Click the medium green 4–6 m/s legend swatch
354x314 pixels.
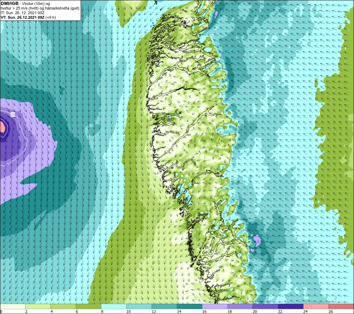click(x=63, y=306)
